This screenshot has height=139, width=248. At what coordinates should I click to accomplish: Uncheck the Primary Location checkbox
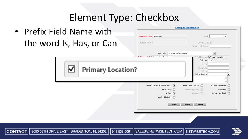pos(71,69)
